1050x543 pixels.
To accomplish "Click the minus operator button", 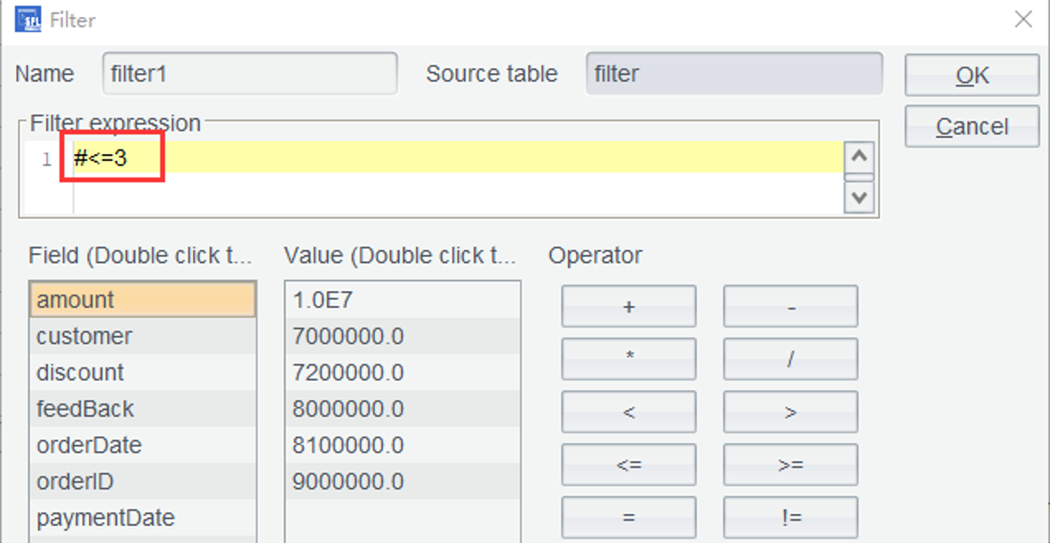I will [790, 307].
